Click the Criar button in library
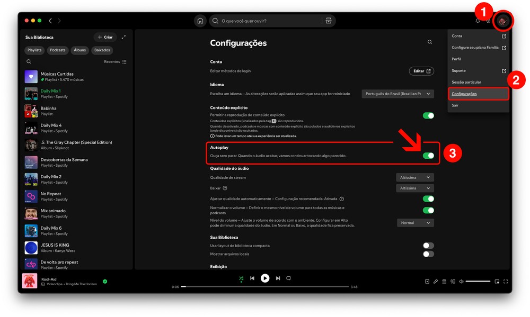Viewport: 530px width, 317px height. [x=105, y=37]
